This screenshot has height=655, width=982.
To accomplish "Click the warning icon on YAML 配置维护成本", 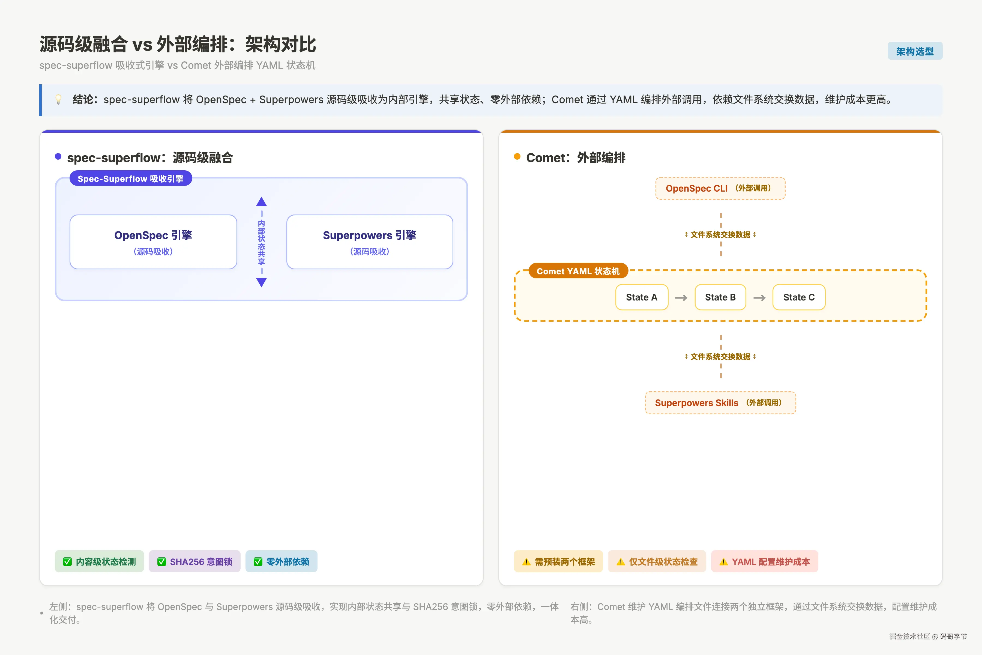I will pos(724,562).
